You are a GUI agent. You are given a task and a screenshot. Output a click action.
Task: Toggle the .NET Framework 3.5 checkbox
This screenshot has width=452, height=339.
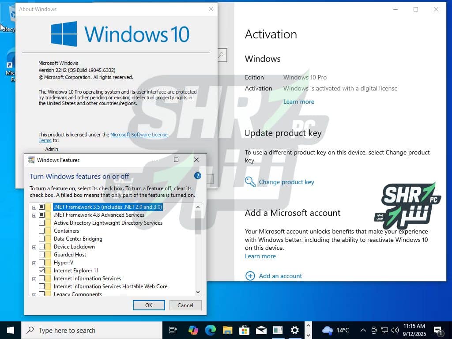pos(41,207)
